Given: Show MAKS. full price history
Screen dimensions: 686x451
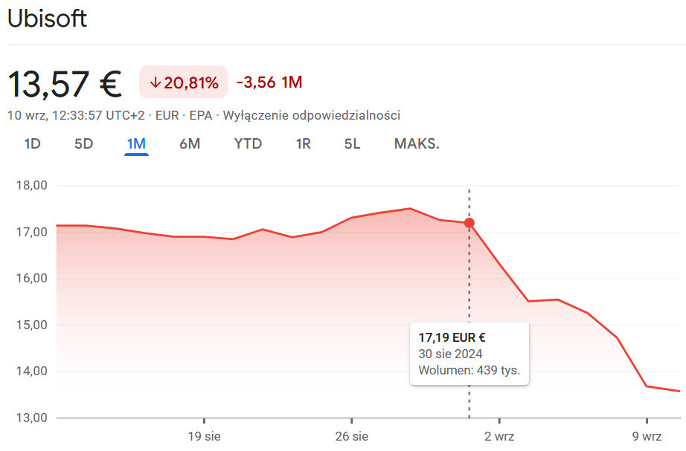Looking at the screenshot, I should pos(417,143).
